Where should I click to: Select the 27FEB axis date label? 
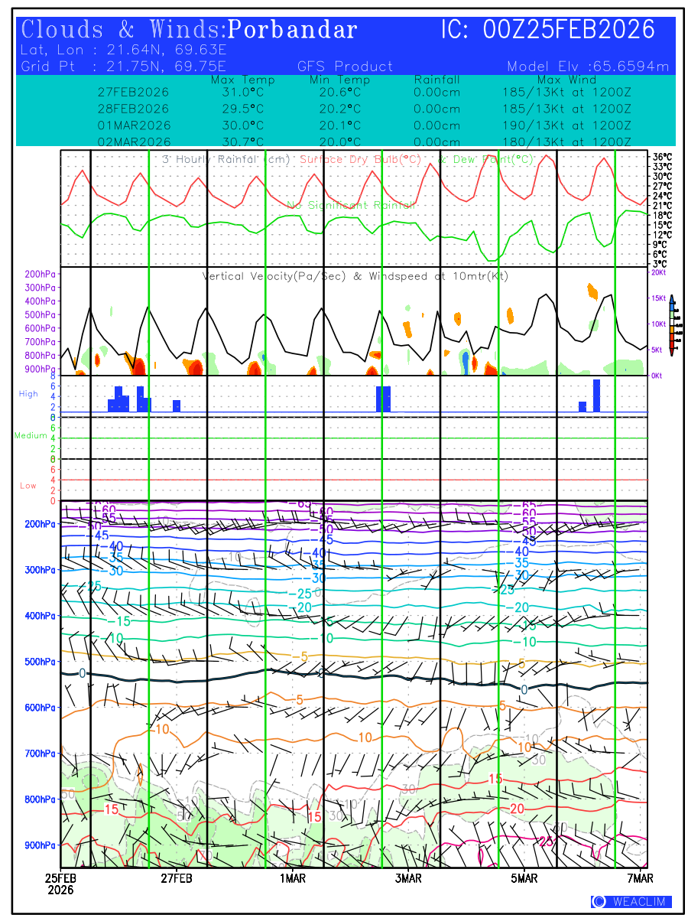(177, 878)
